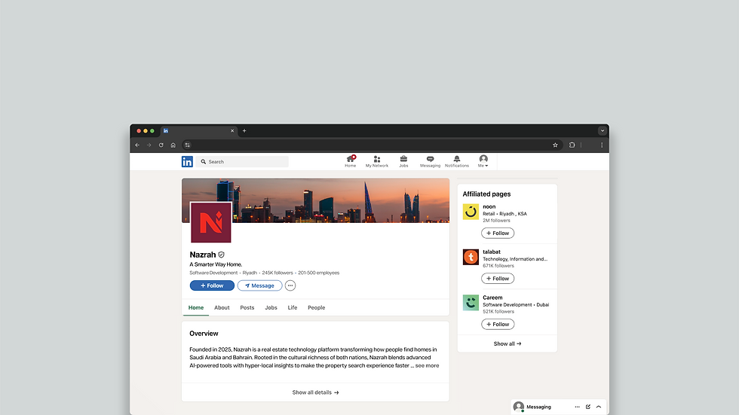Switch to the Jobs page tab

(271, 308)
